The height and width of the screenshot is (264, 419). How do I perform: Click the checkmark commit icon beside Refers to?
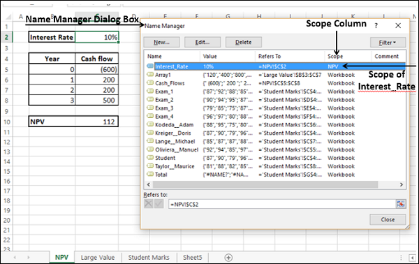click(x=159, y=204)
